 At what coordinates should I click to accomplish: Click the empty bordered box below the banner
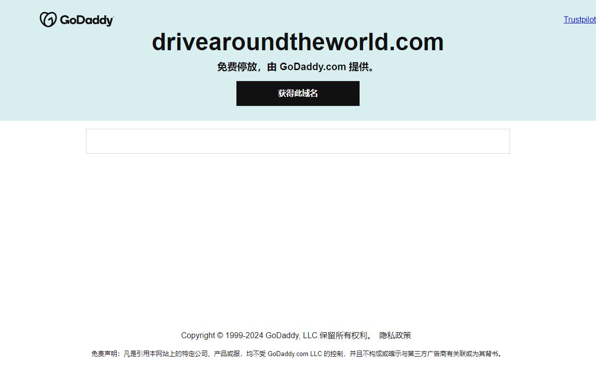tap(298, 141)
